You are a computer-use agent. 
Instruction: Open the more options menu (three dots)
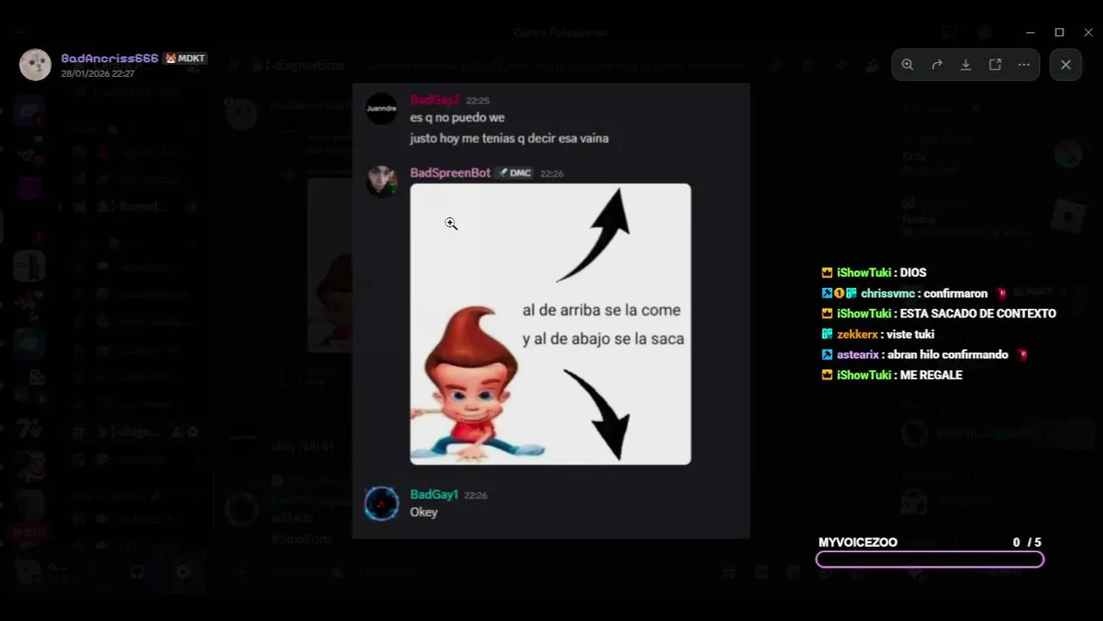click(x=1024, y=65)
